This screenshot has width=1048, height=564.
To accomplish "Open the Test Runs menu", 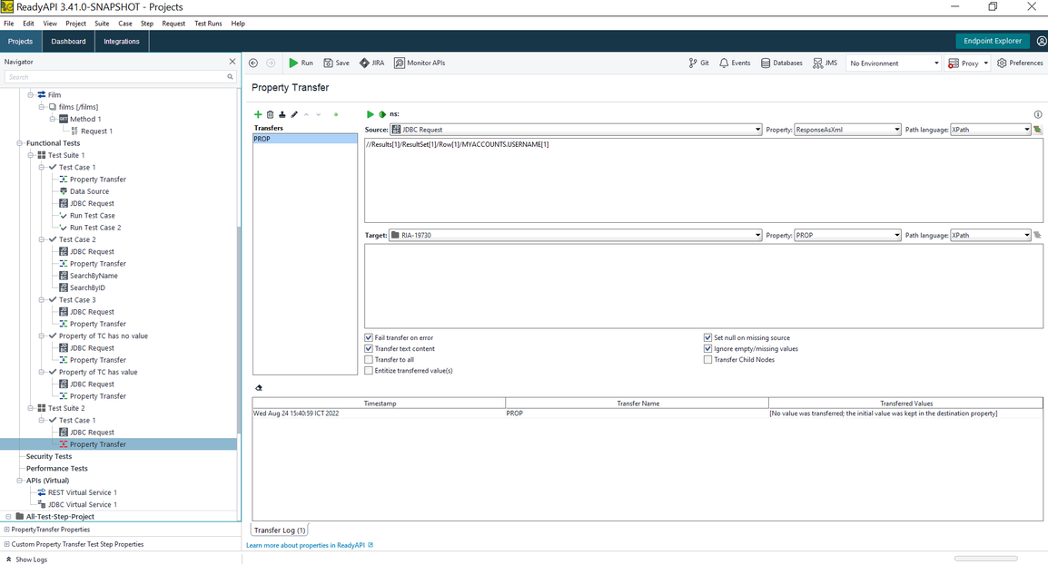I will (208, 24).
